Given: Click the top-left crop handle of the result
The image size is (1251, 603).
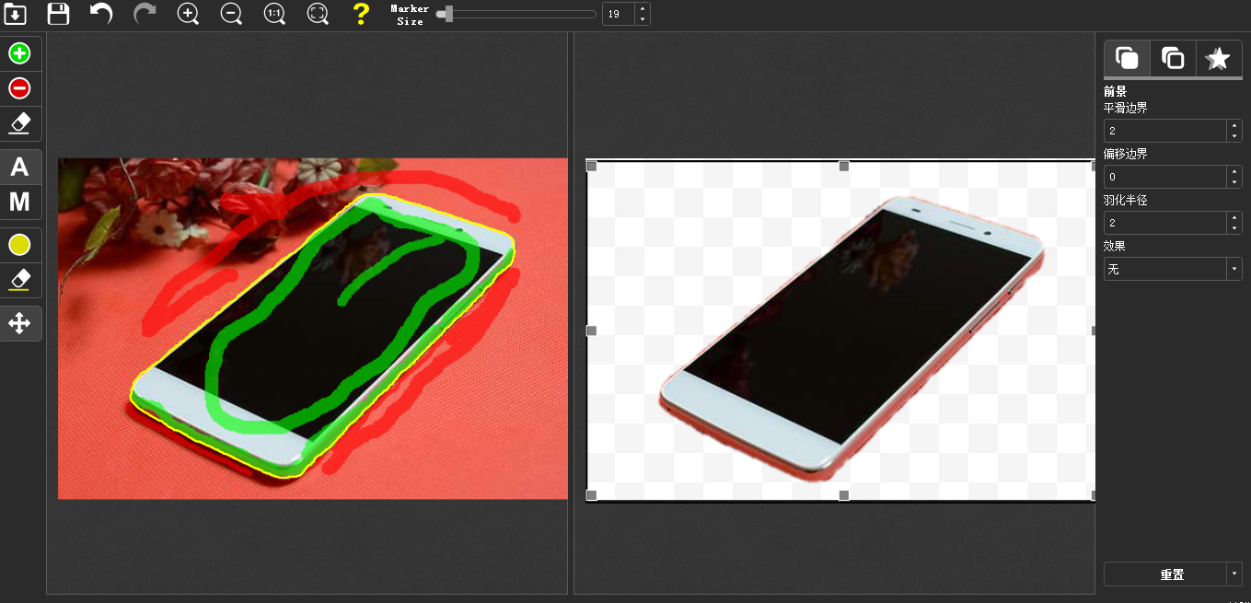Looking at the screenshot, I should tap(591, 166).
